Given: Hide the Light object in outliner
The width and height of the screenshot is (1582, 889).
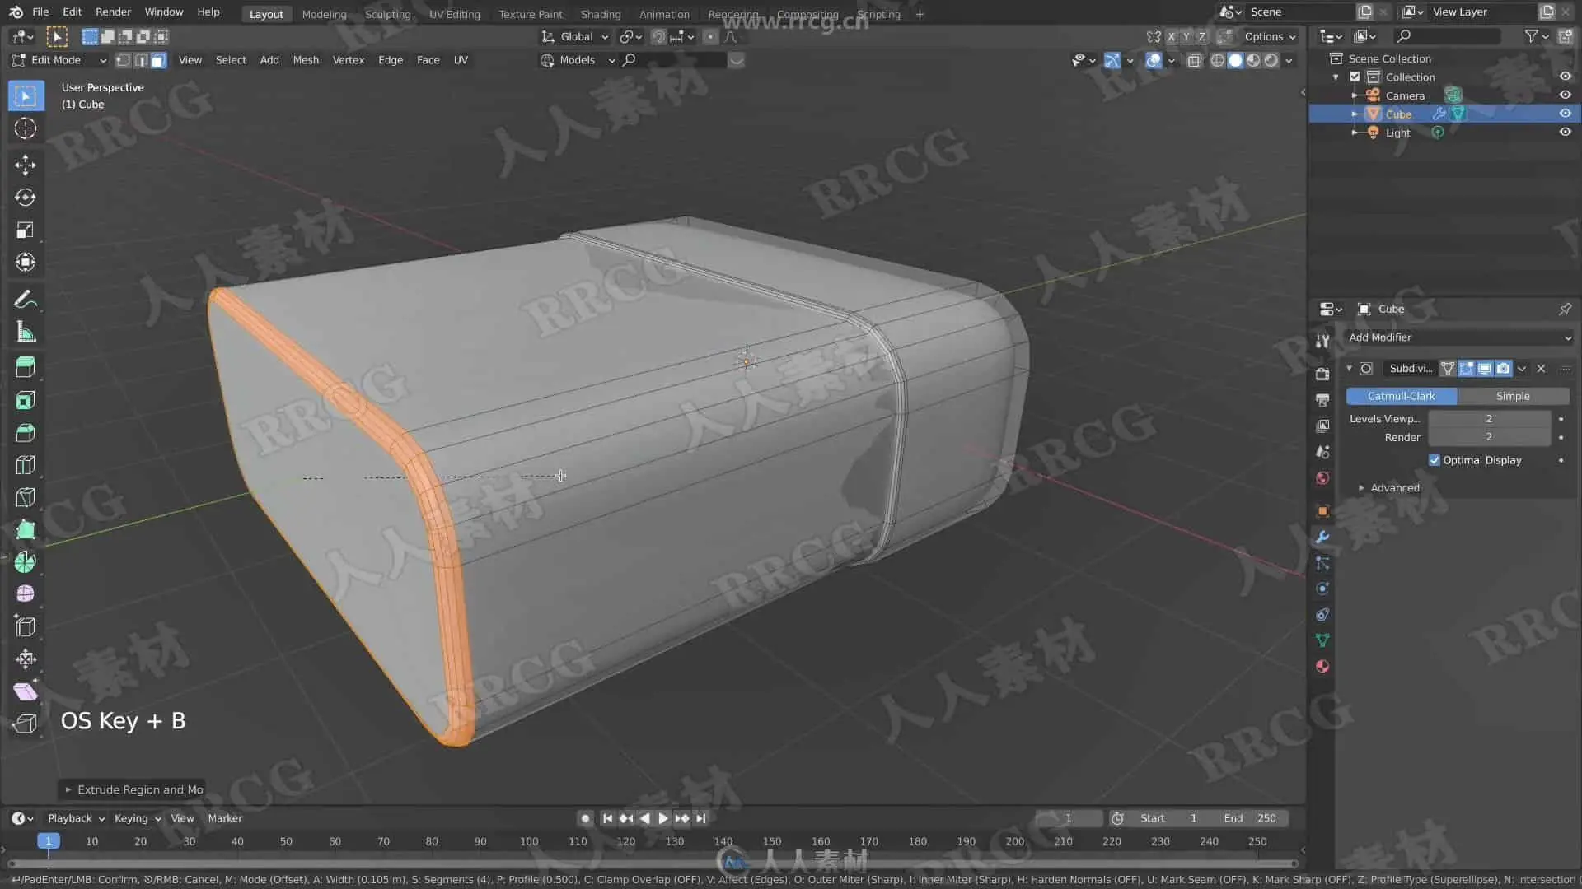Looking at the screenshot, I should 1565,133.
